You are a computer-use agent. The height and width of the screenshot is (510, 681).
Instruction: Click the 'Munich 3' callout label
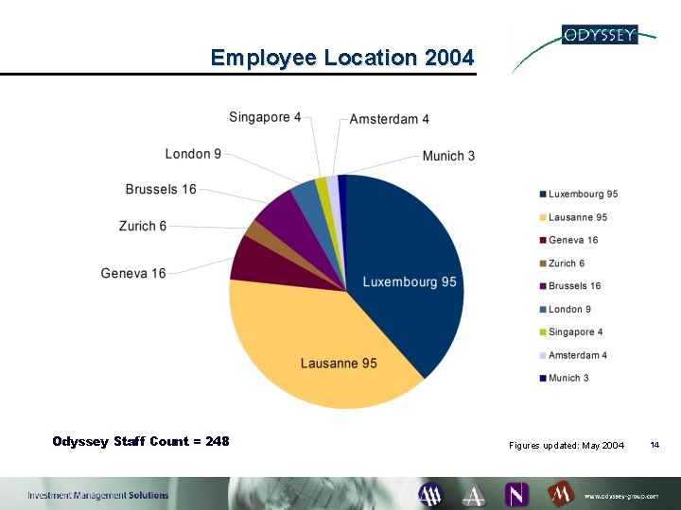click(x=448, y=156)
